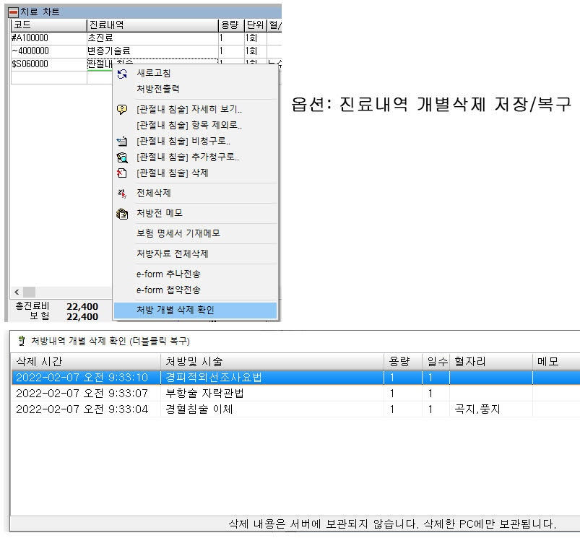Select 처방자료 전체삭제 in the context menu

coord(172,253)
